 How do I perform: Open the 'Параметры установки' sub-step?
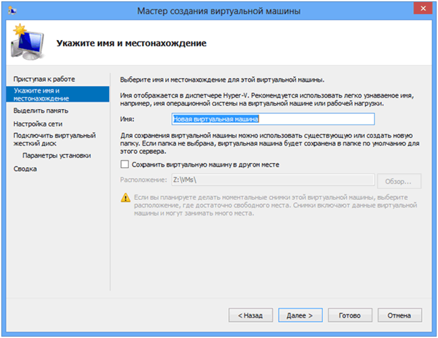pos(56,155)
